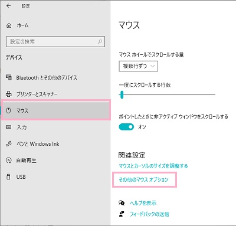Screen dimensions: 236x226
Task: Open Bluetooth とその他のデバイス settings
Action: coord(47,78)
